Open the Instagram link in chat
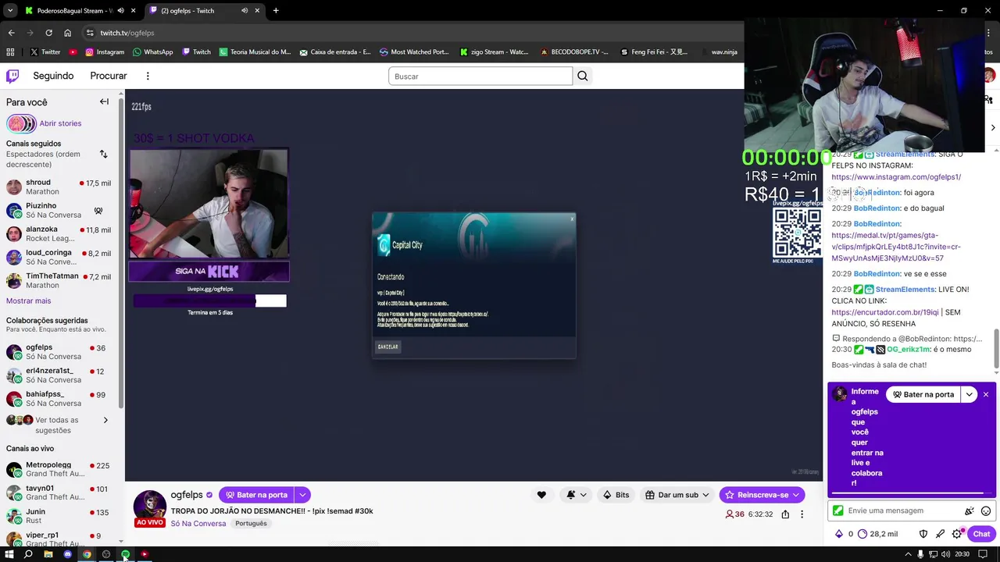This screenshot has width=1000, height=562. click(x=896, y=177)
